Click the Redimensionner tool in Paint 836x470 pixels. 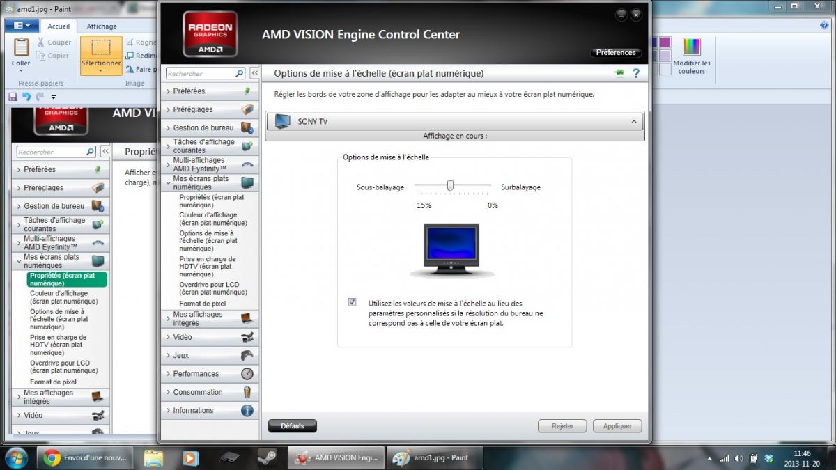141,56
